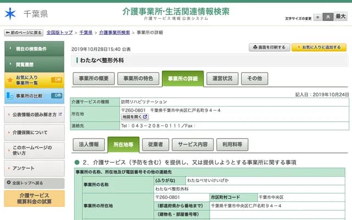The image size is (352, 220).
Task: Click external link icon beside 公表情報の読み解き方
Action: pos(60,114)
